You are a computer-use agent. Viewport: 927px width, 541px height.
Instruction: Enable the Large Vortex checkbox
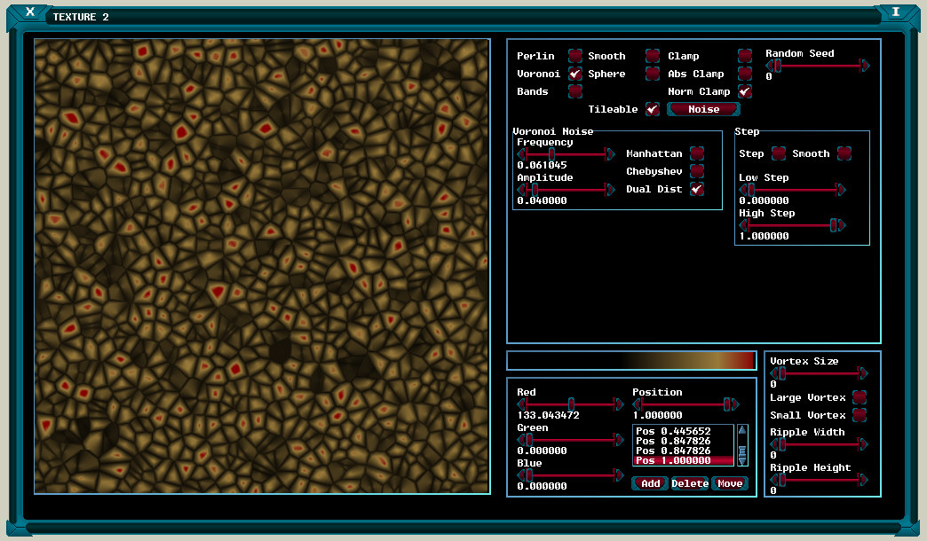click(x=859, y=397)
